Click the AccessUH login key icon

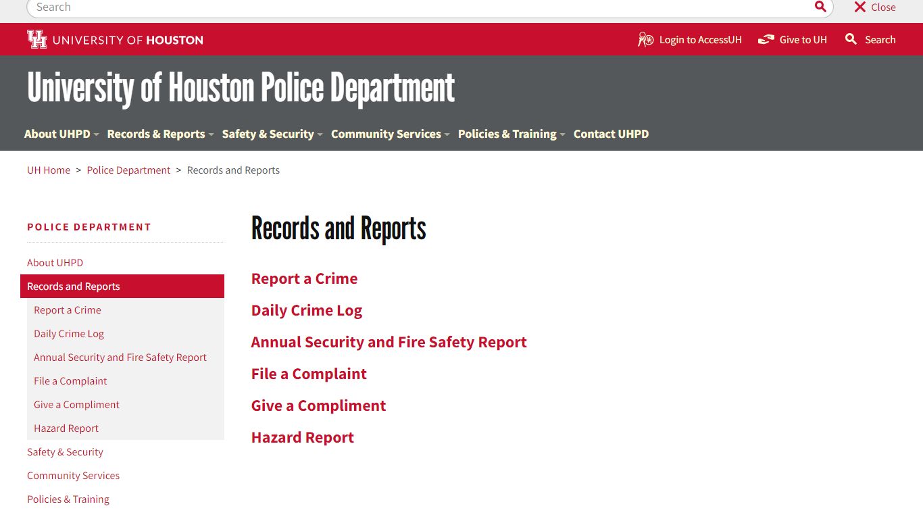(x=646, y=40)
